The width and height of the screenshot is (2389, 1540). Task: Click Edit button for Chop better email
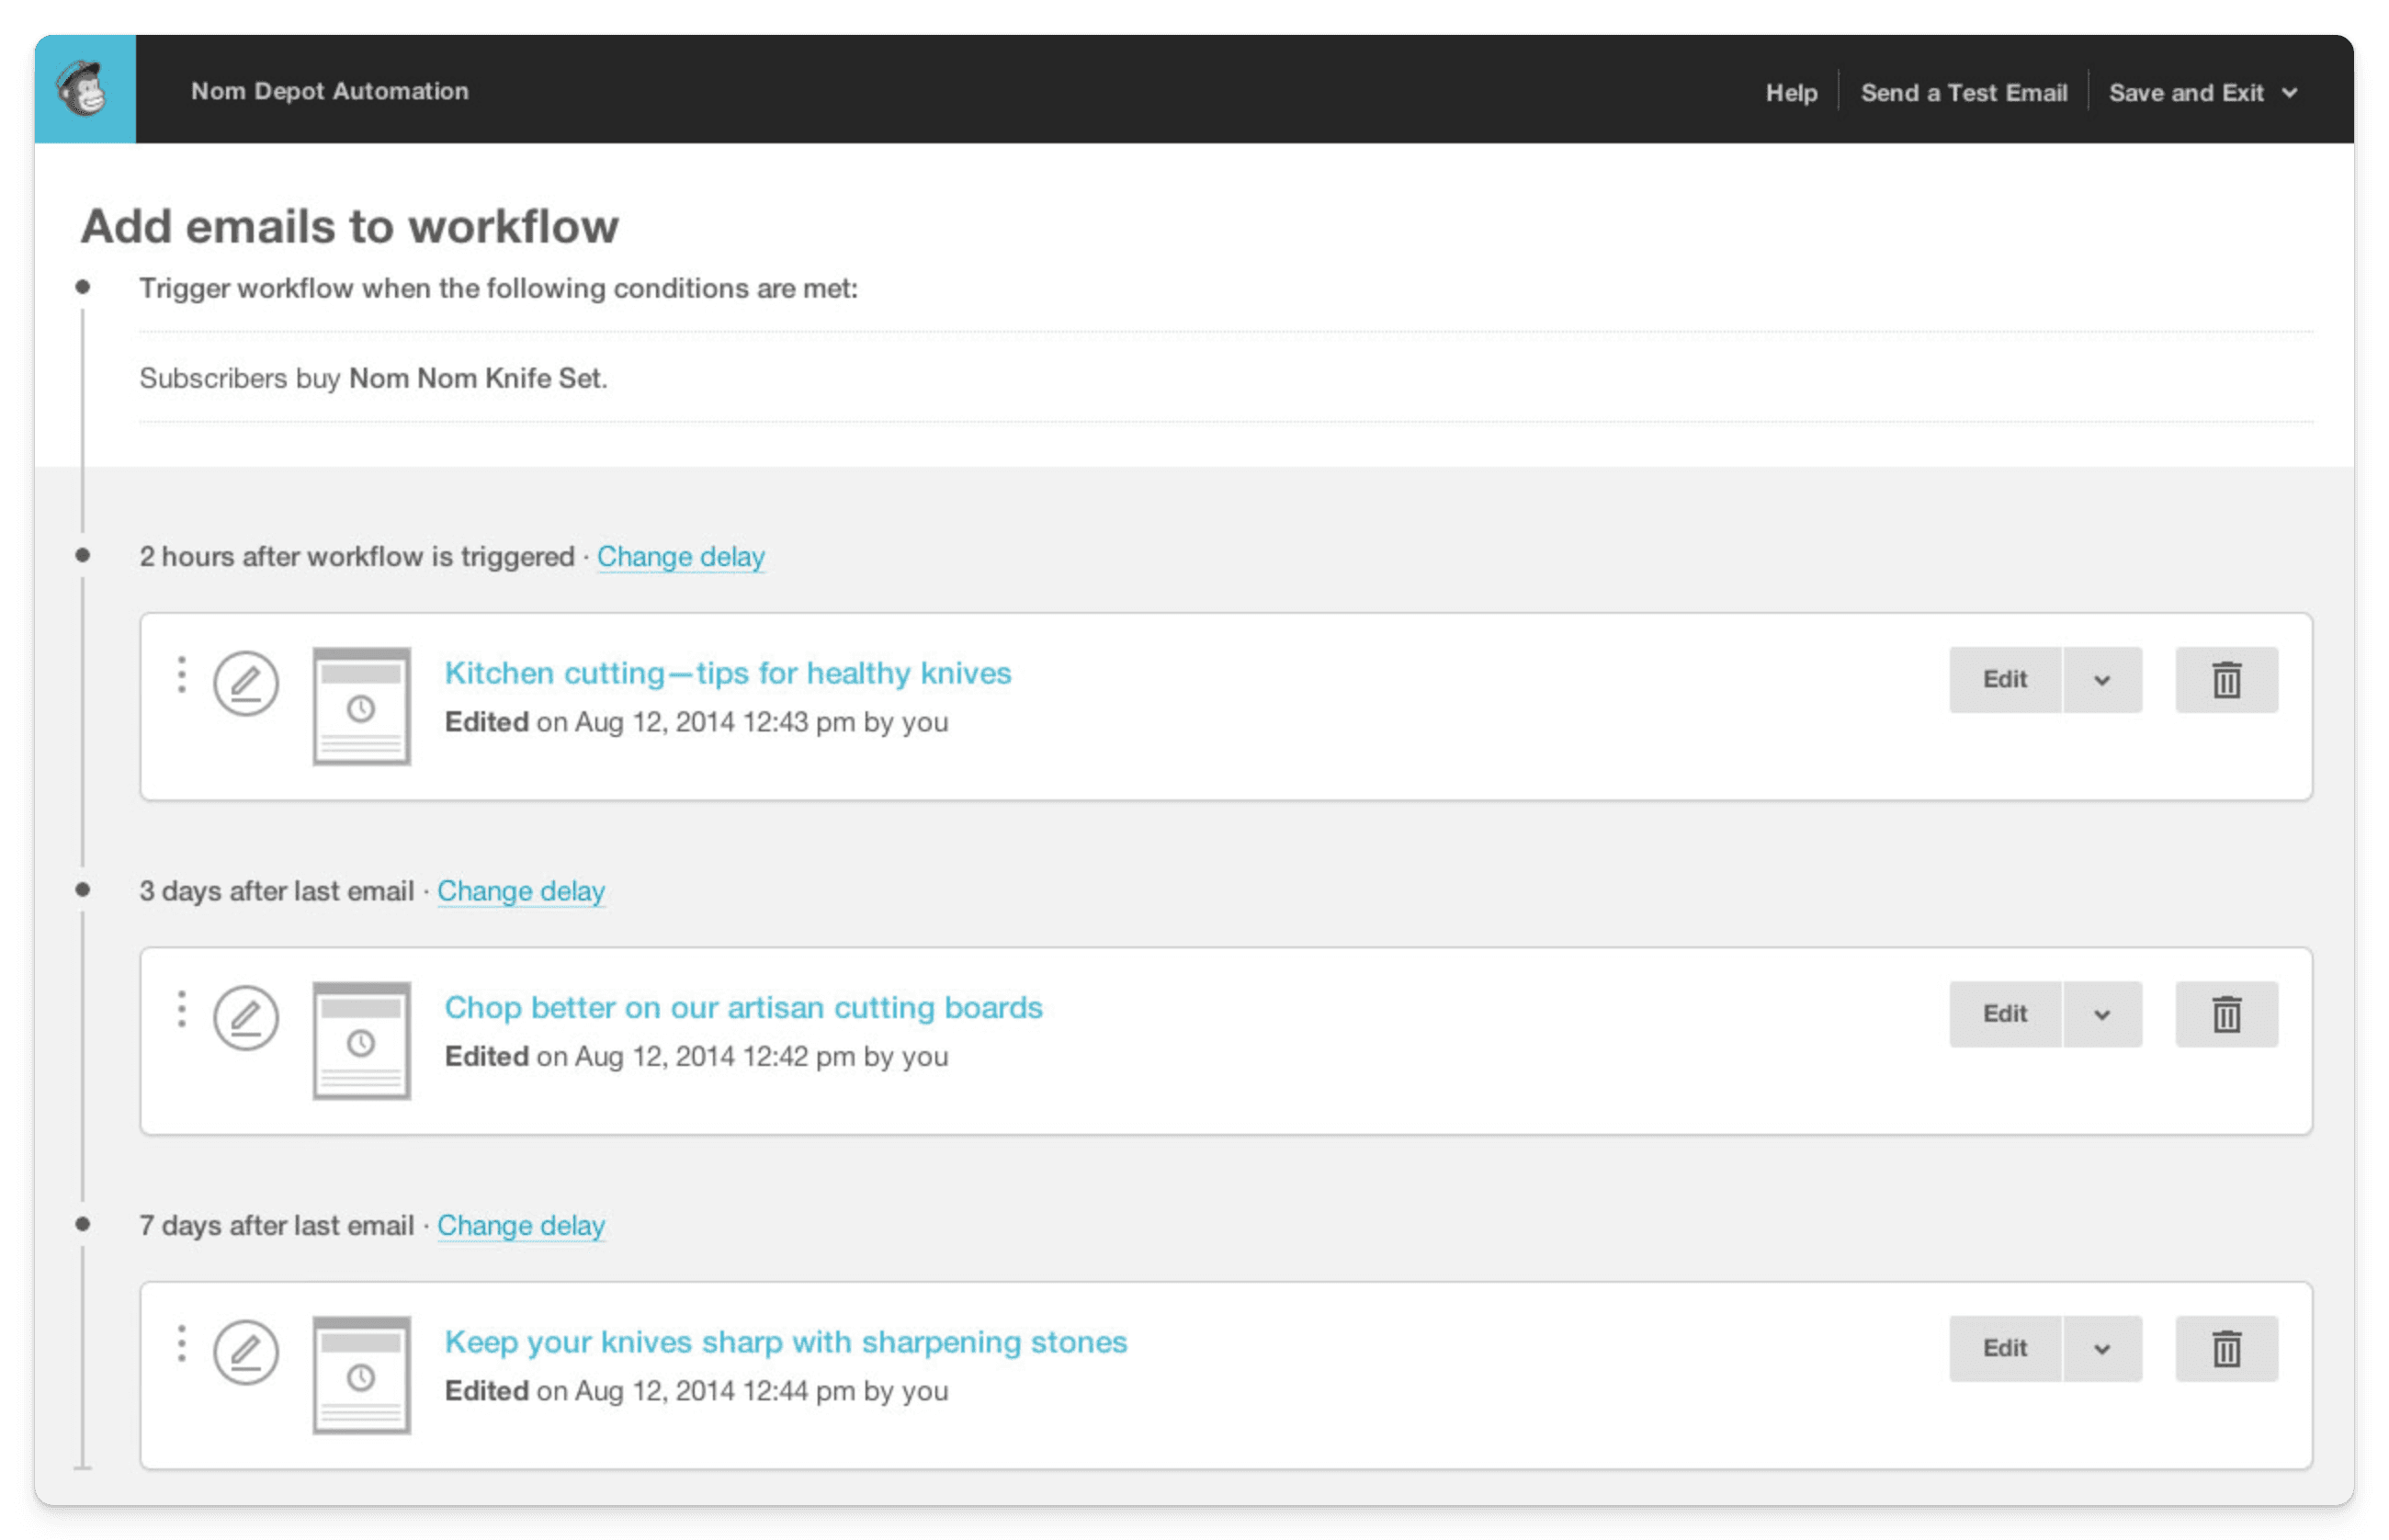click(x=2004, y=1013)
